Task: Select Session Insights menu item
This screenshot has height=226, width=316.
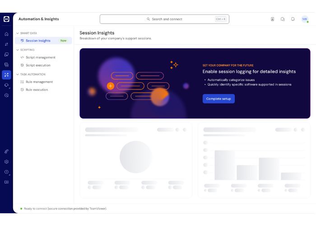Action: click(x=38, y=41)
